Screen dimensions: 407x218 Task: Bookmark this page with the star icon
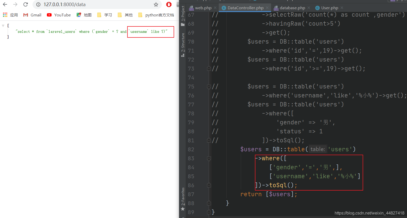(x=156, y=4)
